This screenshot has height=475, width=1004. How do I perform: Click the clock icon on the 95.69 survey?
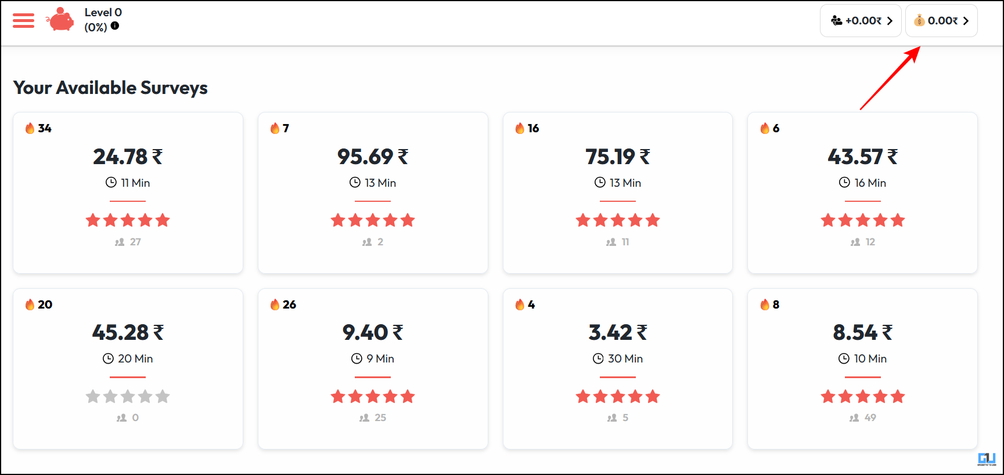click(355, 182)
